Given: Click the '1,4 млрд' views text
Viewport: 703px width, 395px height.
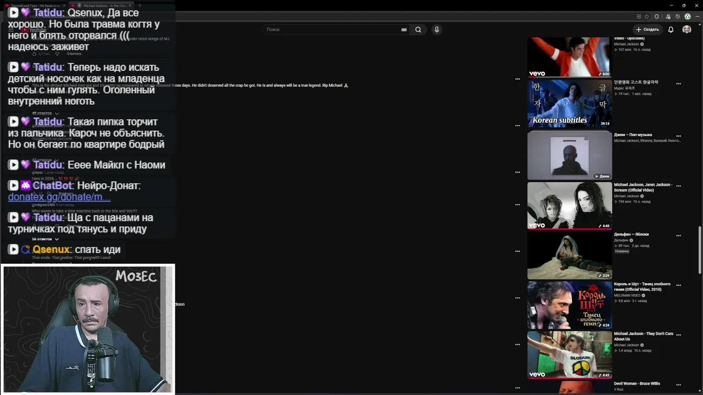Looking at the screenshot, I should tap(623, 351).
